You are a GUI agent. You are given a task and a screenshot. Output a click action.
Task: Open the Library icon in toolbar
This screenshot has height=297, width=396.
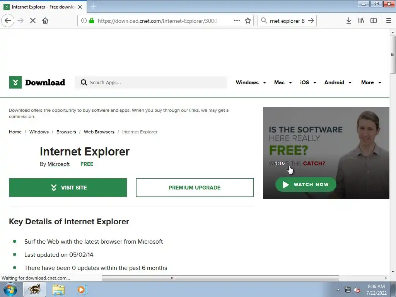(361, 21)
